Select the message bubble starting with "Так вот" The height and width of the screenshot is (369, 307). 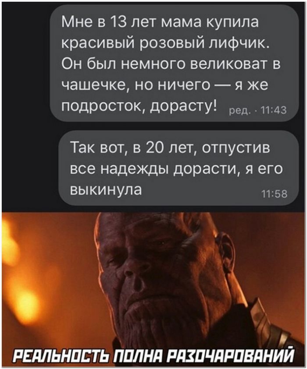click(178, 168)
